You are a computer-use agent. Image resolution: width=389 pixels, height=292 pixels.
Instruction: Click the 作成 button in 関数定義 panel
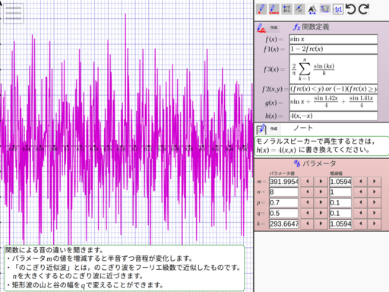click(x=274, y=27)
